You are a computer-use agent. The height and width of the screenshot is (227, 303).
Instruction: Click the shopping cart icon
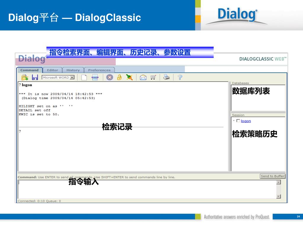[x=153, y=77]
